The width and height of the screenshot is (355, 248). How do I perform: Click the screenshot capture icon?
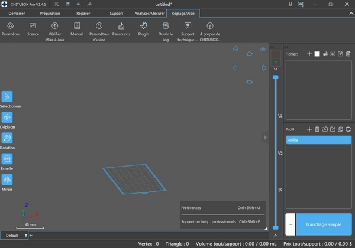pos(301,4)
